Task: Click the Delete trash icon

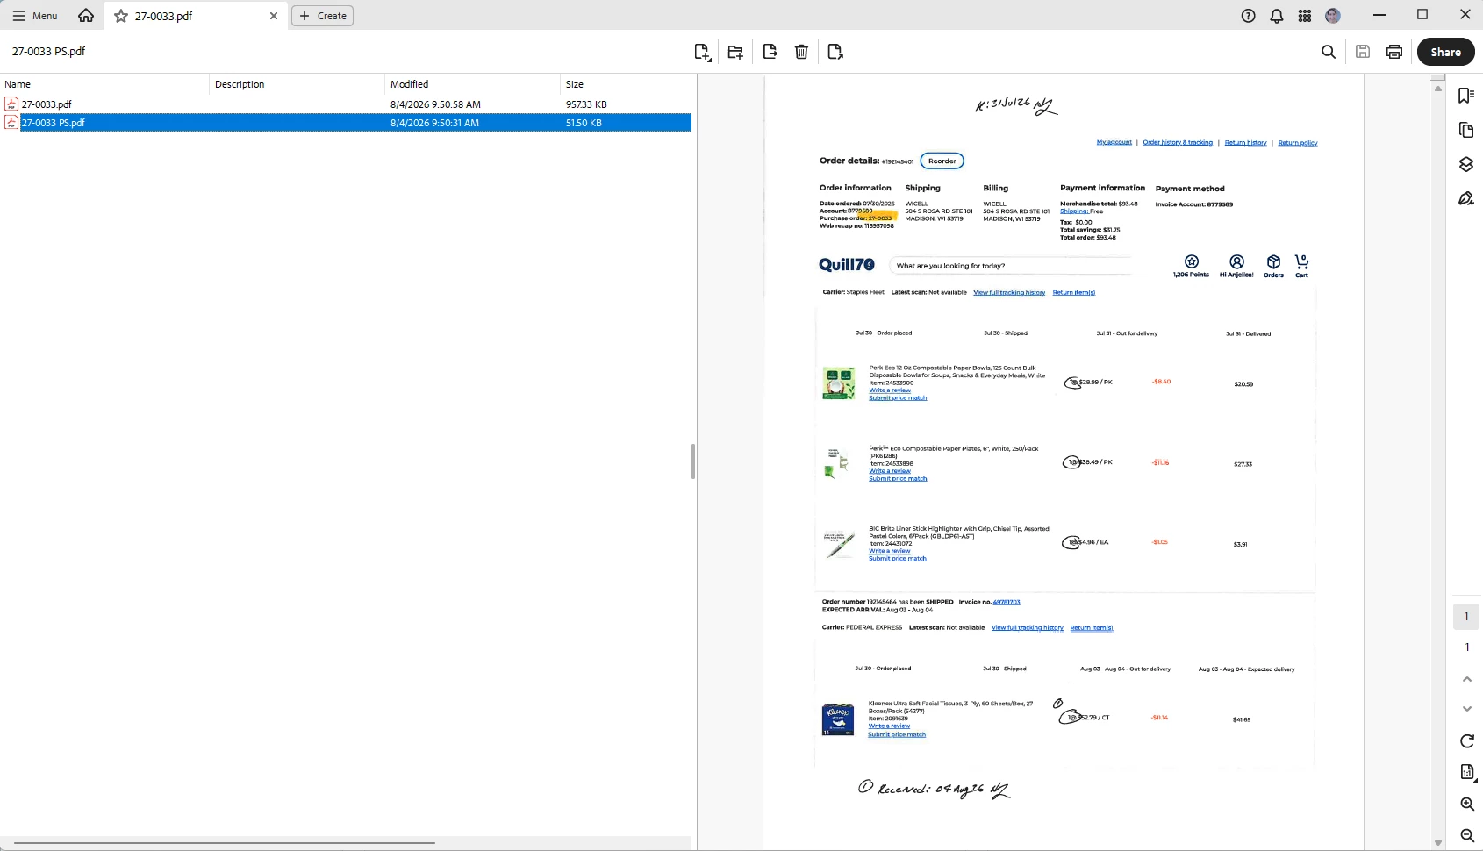Action: pyautogui.click(x=801, y=52)
